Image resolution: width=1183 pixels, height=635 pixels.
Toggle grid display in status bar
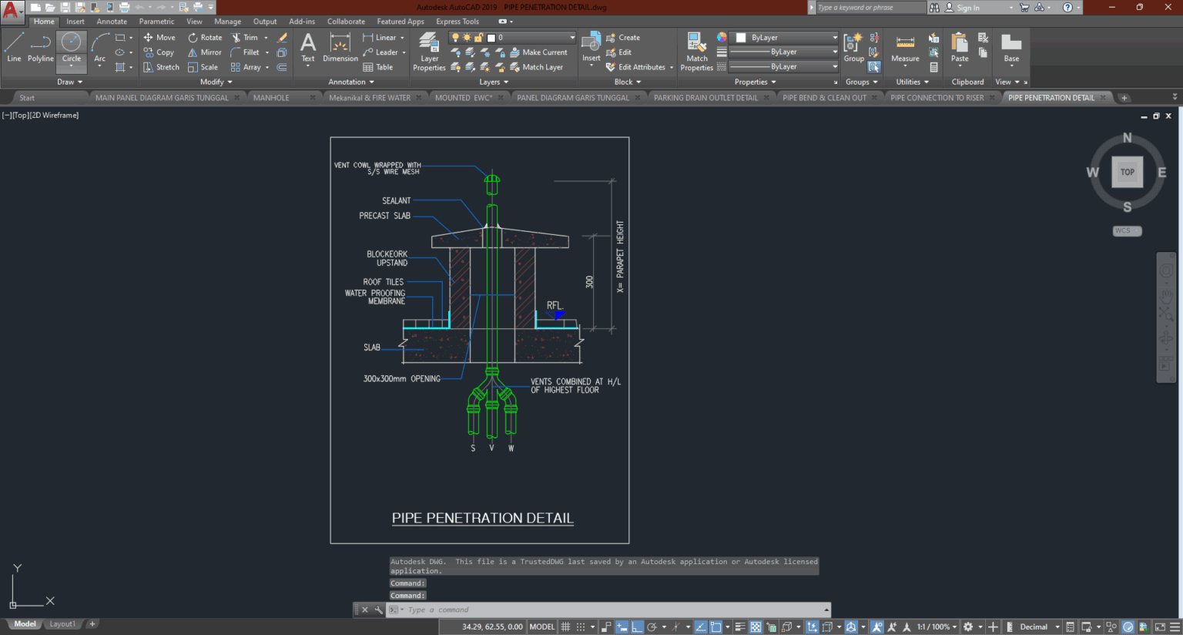click(565, 627)
